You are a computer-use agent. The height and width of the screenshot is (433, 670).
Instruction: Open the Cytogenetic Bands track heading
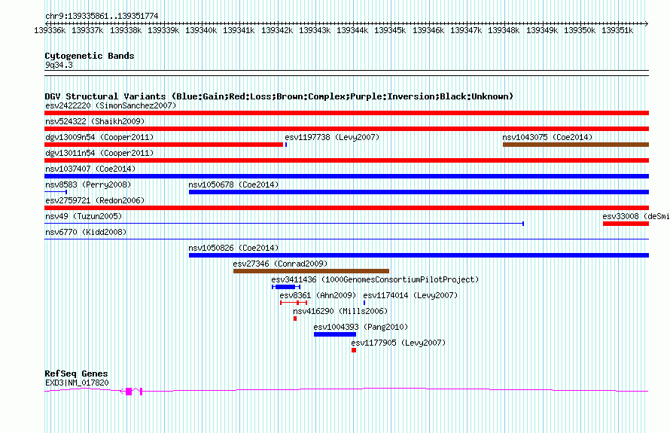[x=90, y=56]
